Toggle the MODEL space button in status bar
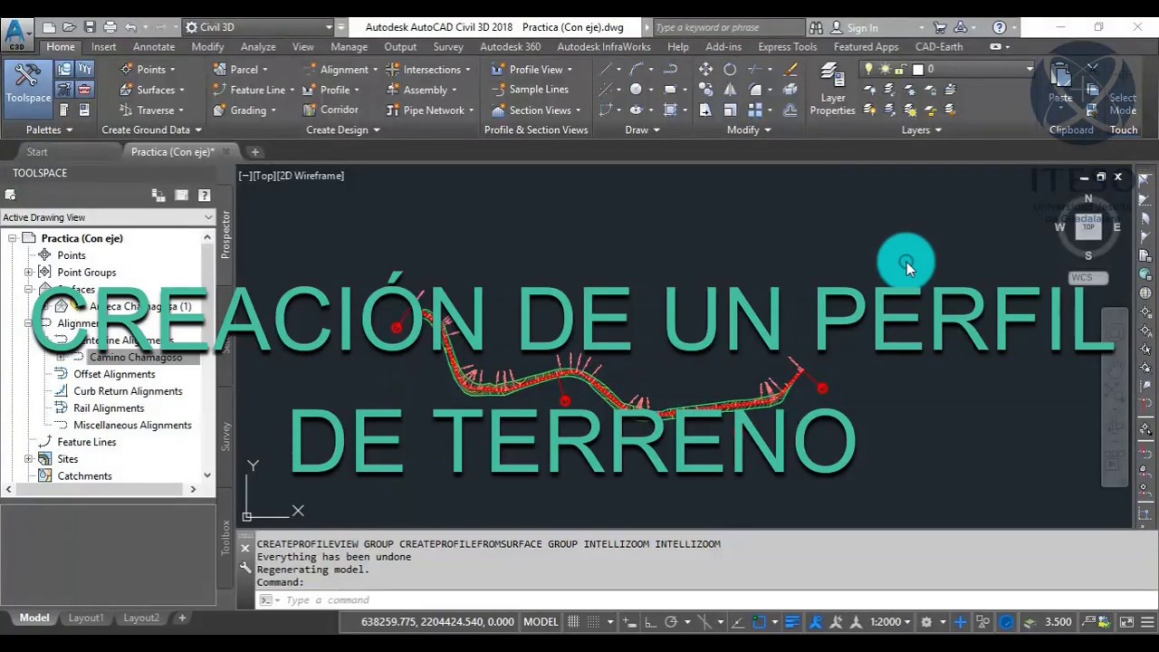The width and height of the screenshot is (1159, 652). coord(541,622)
